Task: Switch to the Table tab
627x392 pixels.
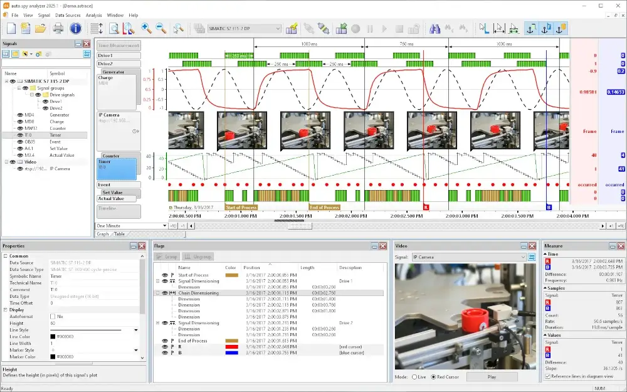Action: [x=119, y=234]
